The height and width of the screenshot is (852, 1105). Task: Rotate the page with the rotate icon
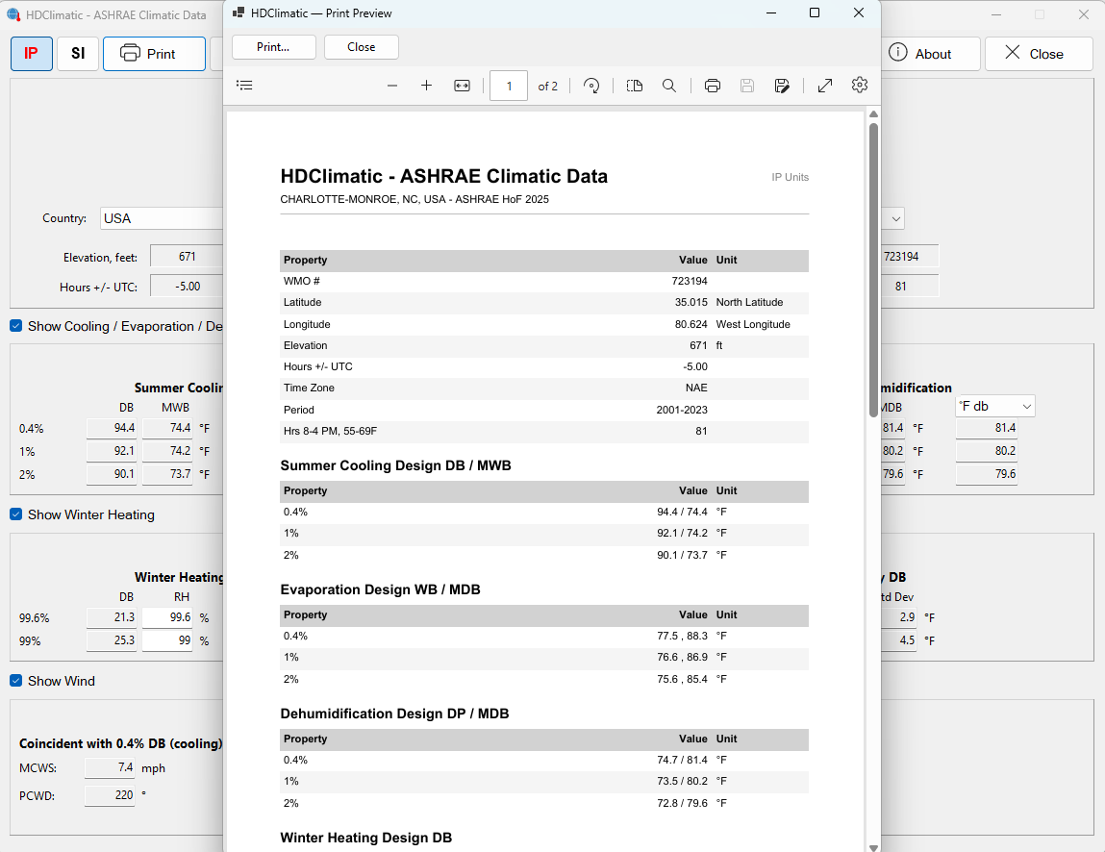pos(591,86)
